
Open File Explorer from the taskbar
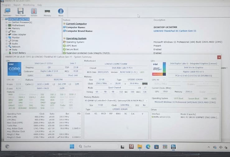pos(139,147)
